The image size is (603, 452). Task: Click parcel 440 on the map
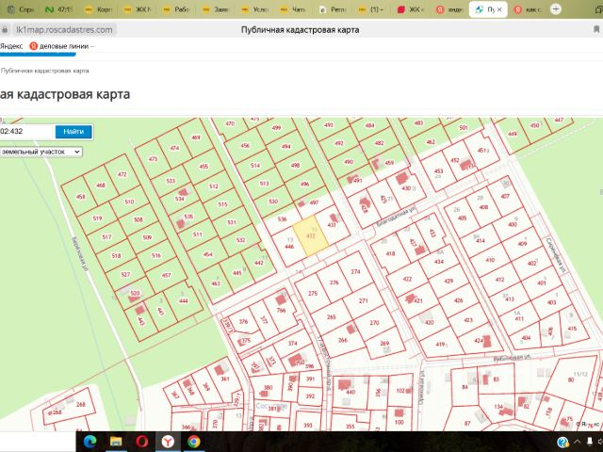pos(350,392)
